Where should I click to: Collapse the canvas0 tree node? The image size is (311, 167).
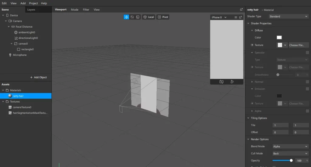pos(11,43)
